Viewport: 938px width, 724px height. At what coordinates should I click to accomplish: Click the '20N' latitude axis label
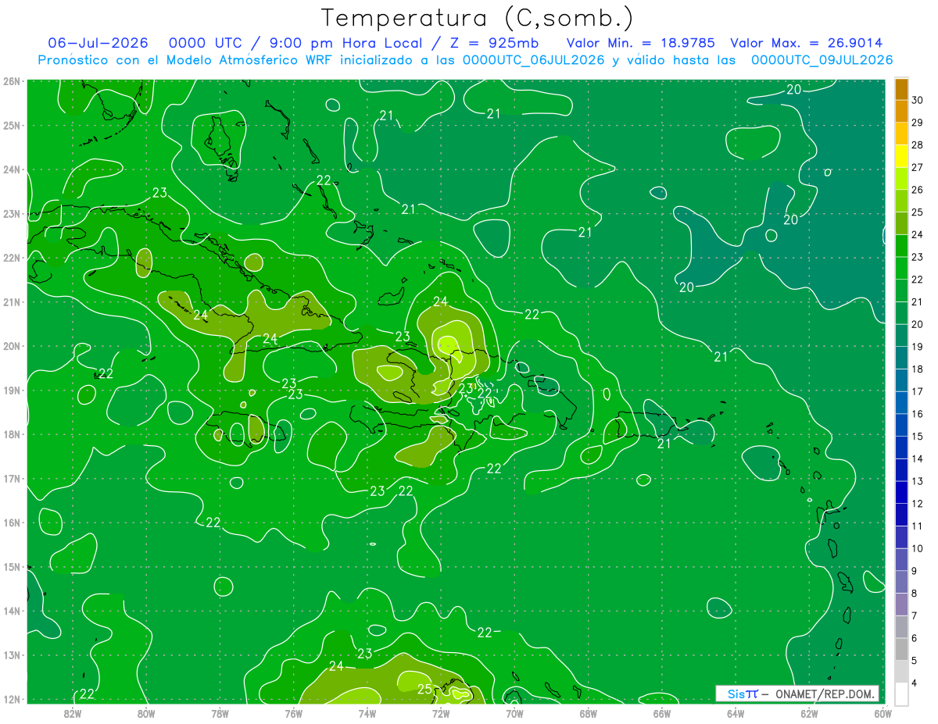12,346
